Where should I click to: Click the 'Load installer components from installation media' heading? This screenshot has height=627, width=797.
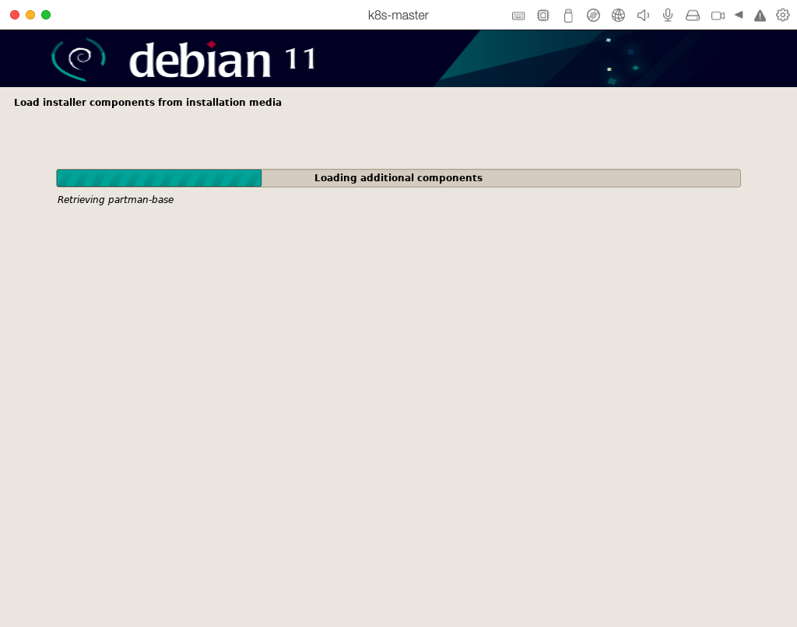point(147,102)
